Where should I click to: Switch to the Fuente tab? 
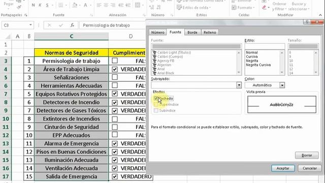(175, 32)
